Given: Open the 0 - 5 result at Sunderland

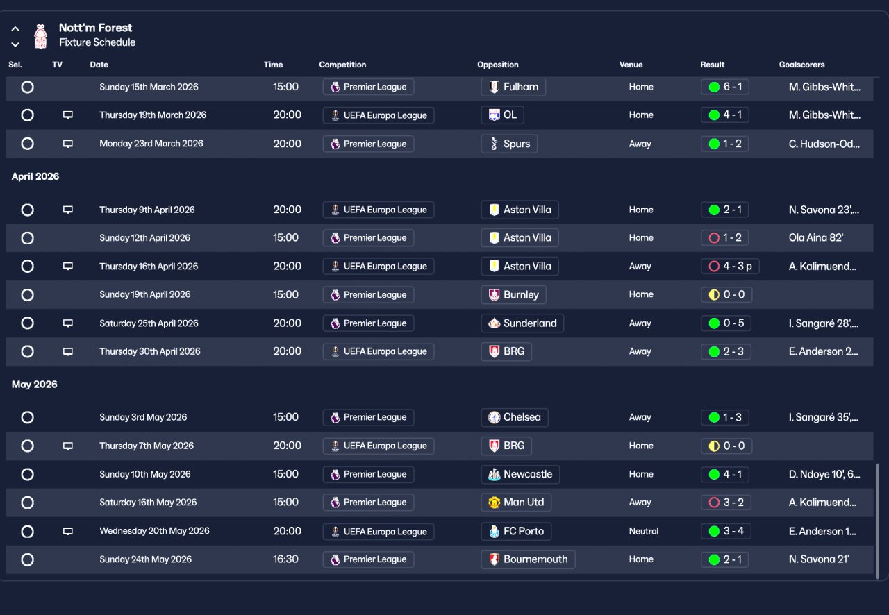Looking at the screenshot, I should pyautogui.click(x=726, y=323).
